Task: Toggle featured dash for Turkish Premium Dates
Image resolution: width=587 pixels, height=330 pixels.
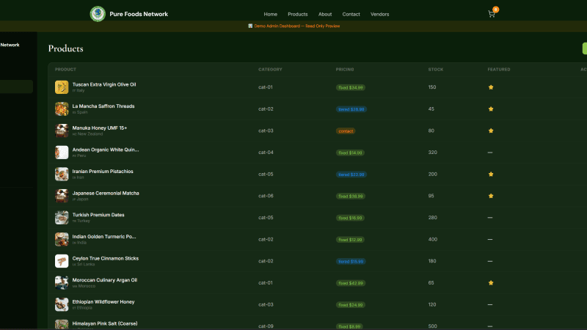Action: 490,217
